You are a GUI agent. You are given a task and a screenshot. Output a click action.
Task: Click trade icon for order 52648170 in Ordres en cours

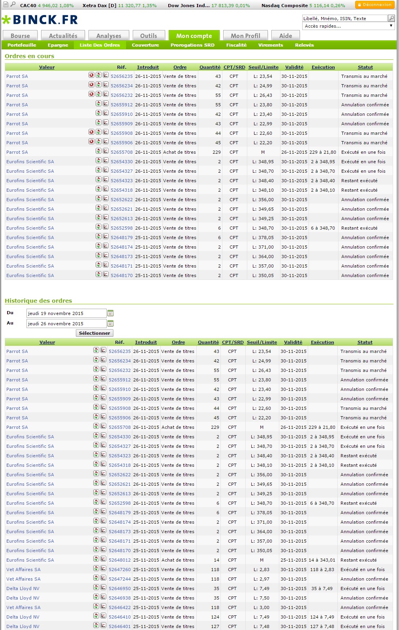(x=98, y=274)
